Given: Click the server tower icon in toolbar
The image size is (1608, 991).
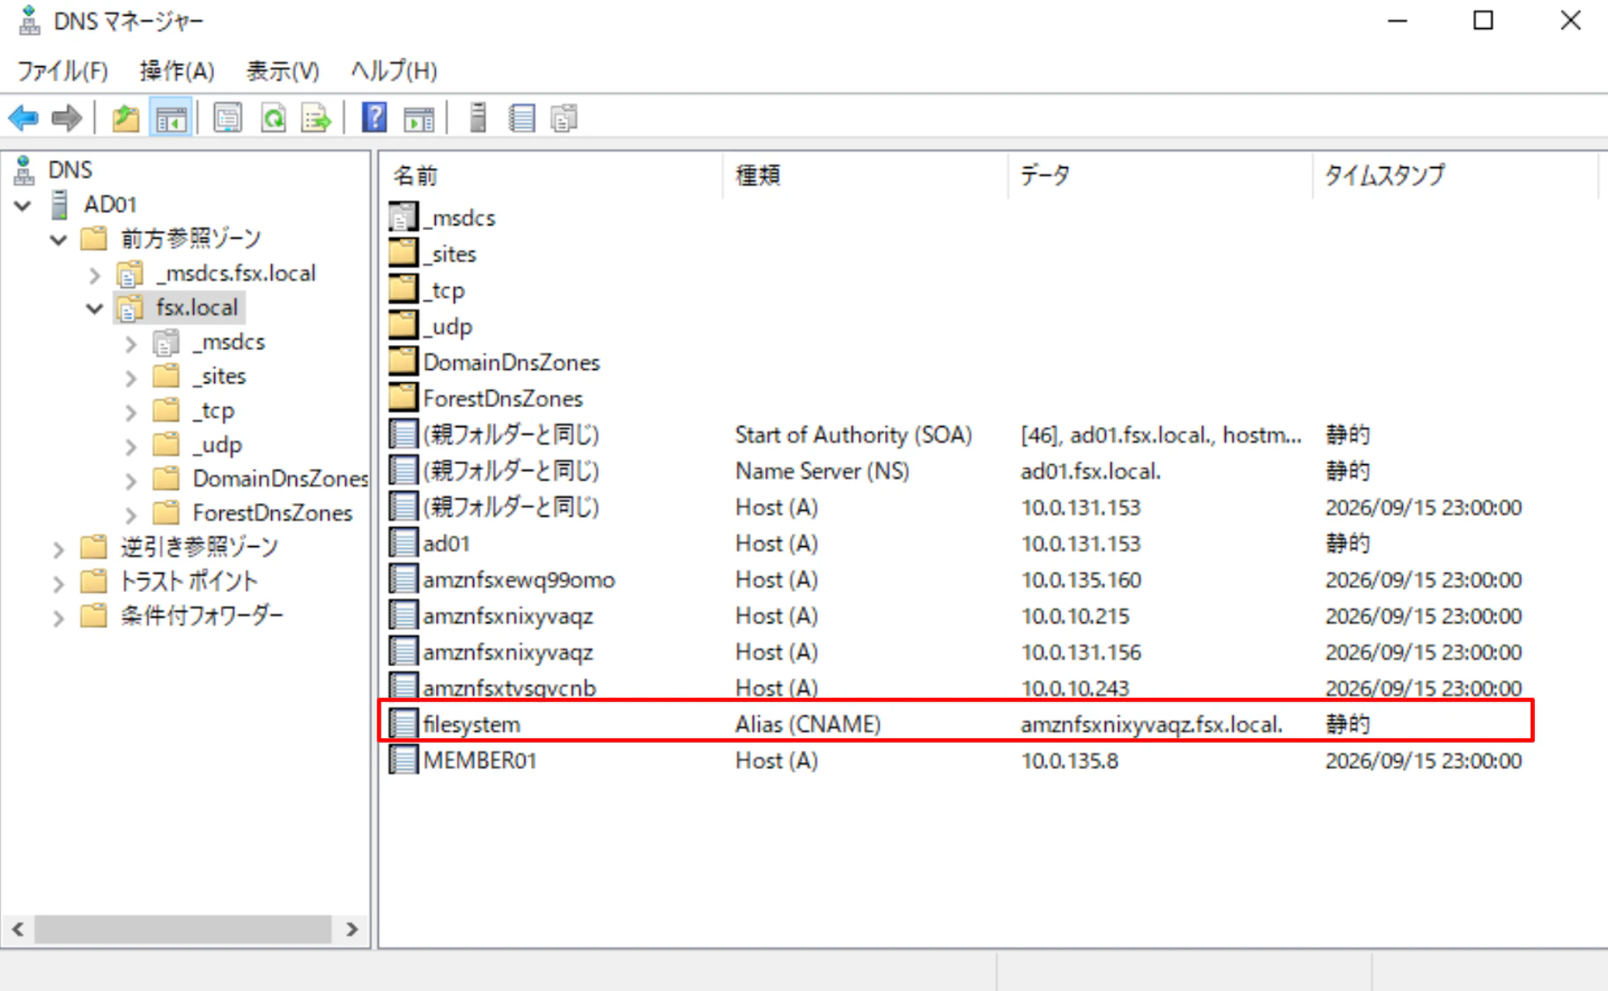Looking at the screenshot, I should coord(478,117).
